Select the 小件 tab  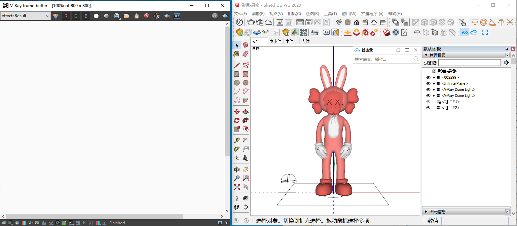tap(257, 41)
